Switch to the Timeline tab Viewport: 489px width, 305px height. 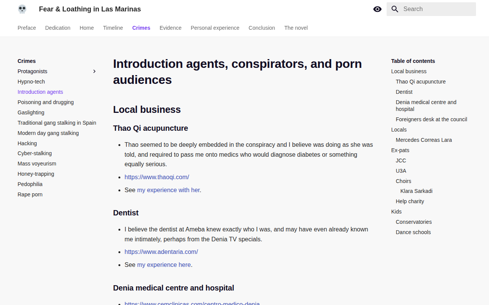point(113,28)
